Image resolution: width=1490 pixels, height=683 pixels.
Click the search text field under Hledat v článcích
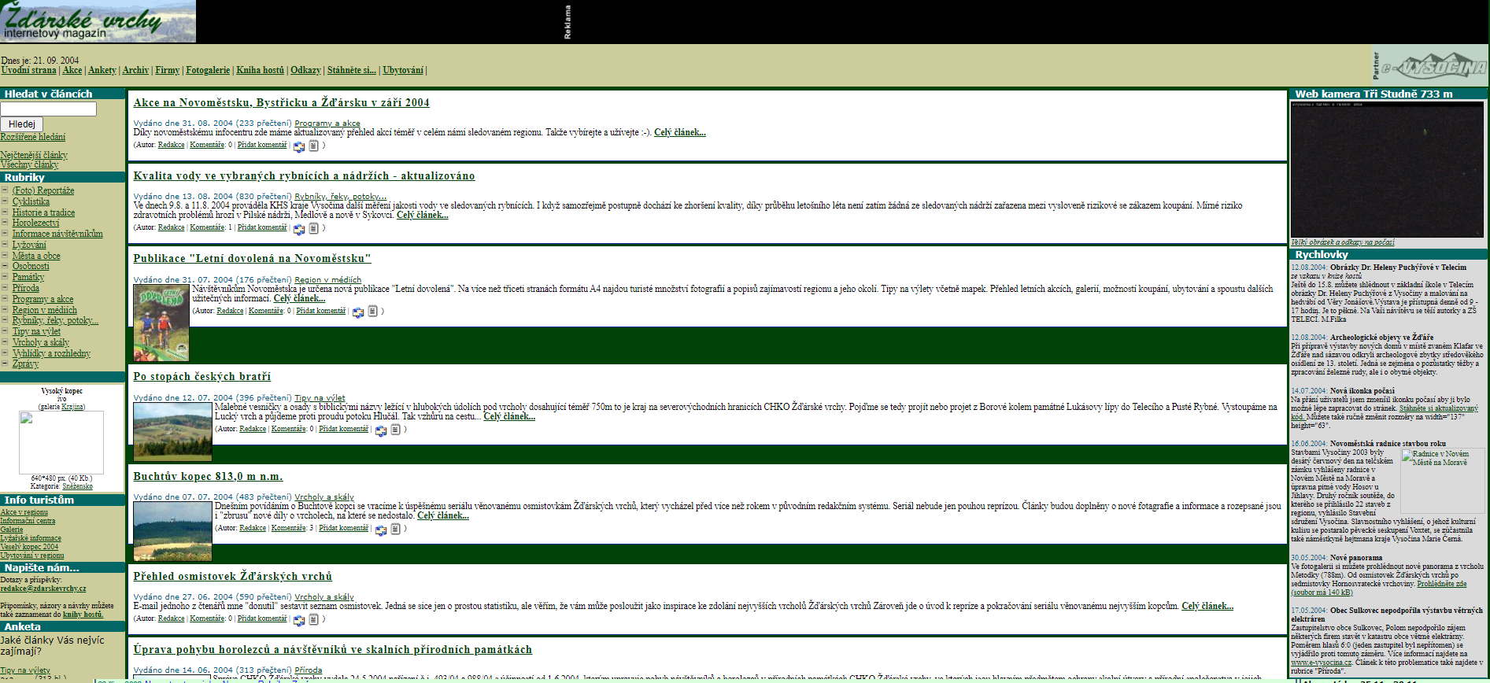(x=49, y=109)
